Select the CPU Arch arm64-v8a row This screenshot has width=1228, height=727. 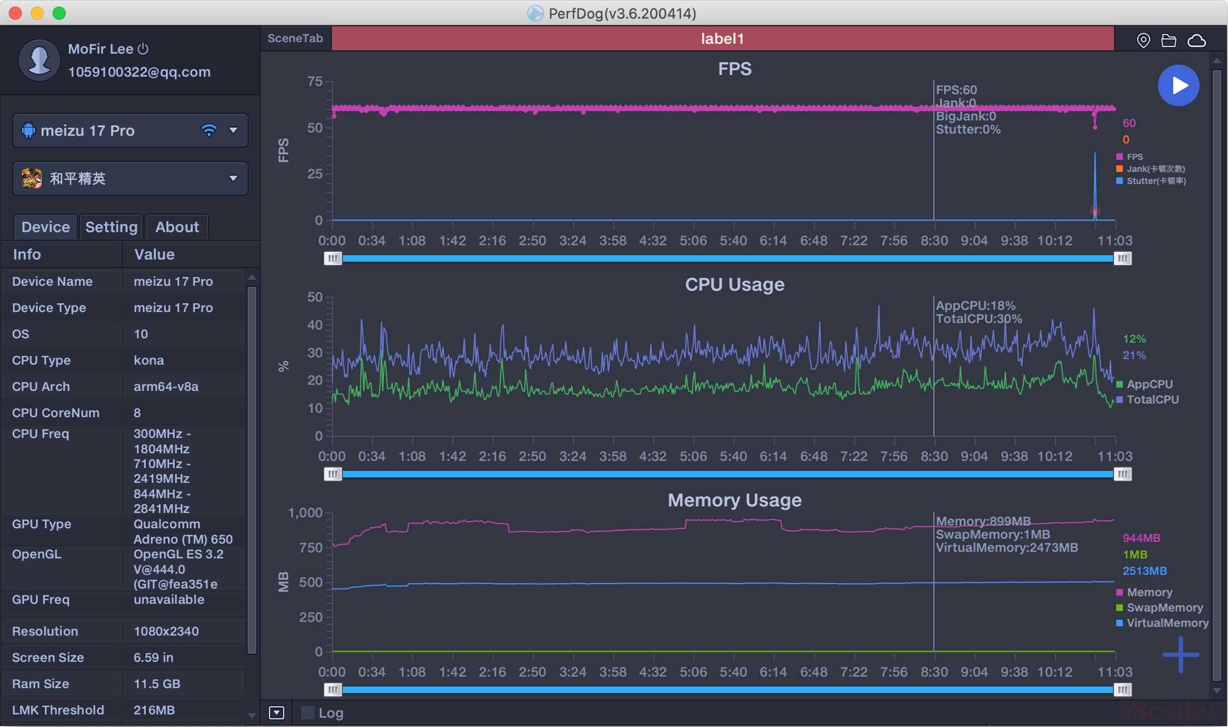[x=124, y=386]
